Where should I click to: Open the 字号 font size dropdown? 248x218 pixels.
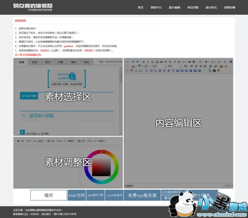(x=174, y=66)
